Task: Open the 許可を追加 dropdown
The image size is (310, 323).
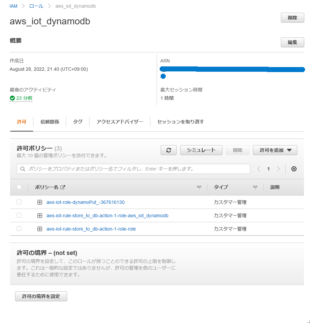Action: tap(275, 150)
